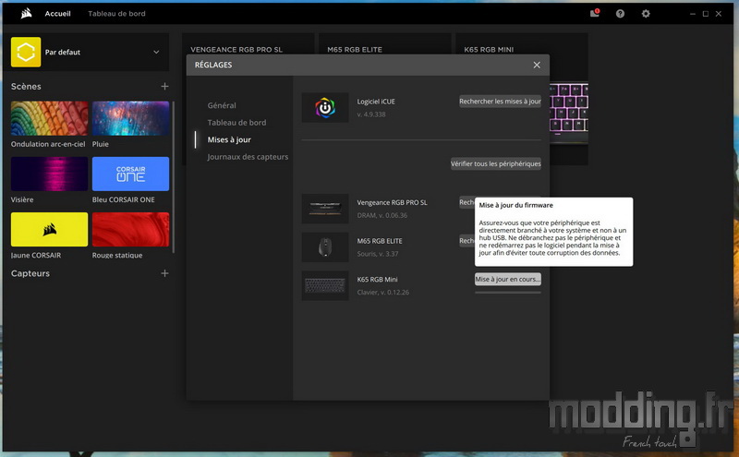This screenshot has height=457, width=739.
Task: Select the Bleu CORSAIR ONE scene
Action: [x=130, y=174]
